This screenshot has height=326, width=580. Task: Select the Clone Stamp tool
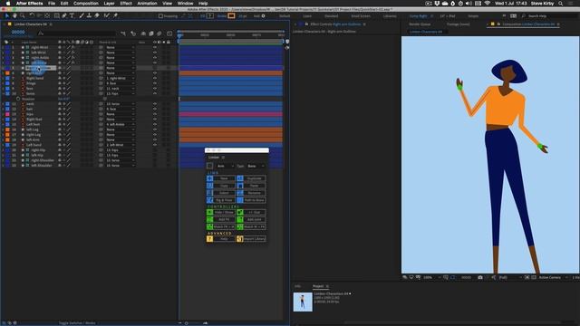[89, 16]
